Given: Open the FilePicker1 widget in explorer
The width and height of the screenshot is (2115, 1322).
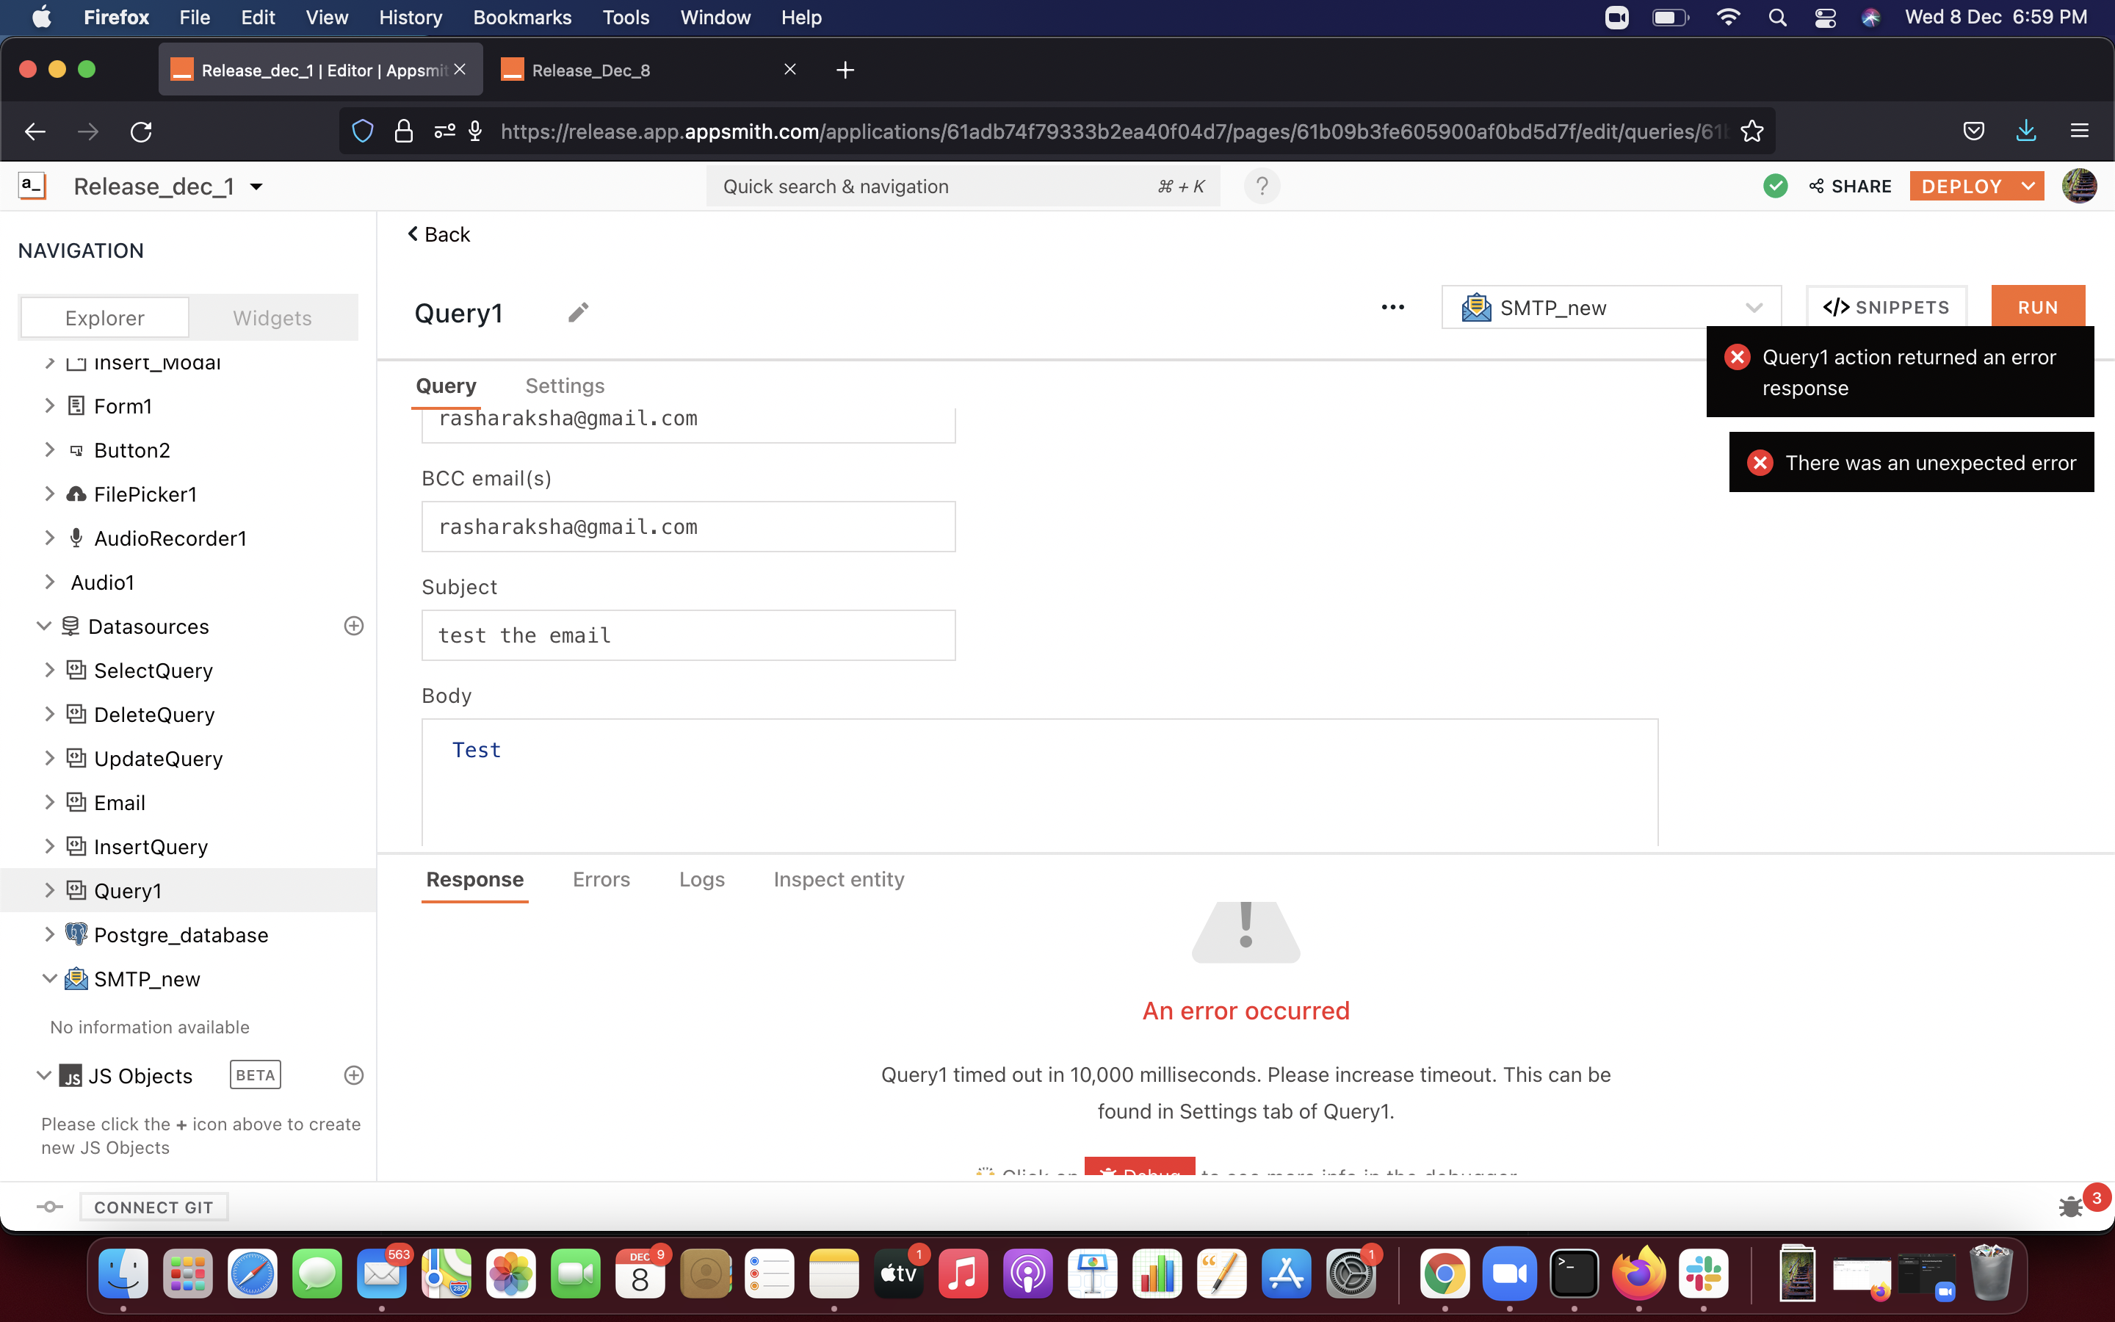Looking at the screenshot, I should click(145, 494).
